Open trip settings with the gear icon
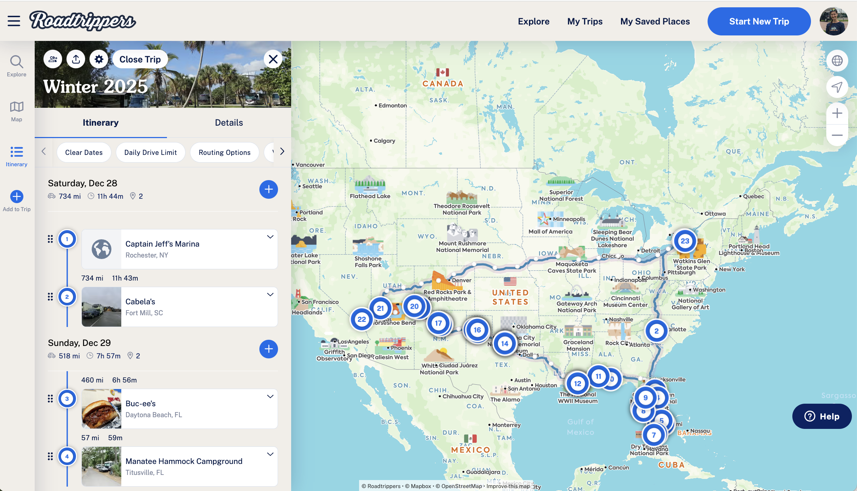The image size is (857, 491). pos(99,59)
